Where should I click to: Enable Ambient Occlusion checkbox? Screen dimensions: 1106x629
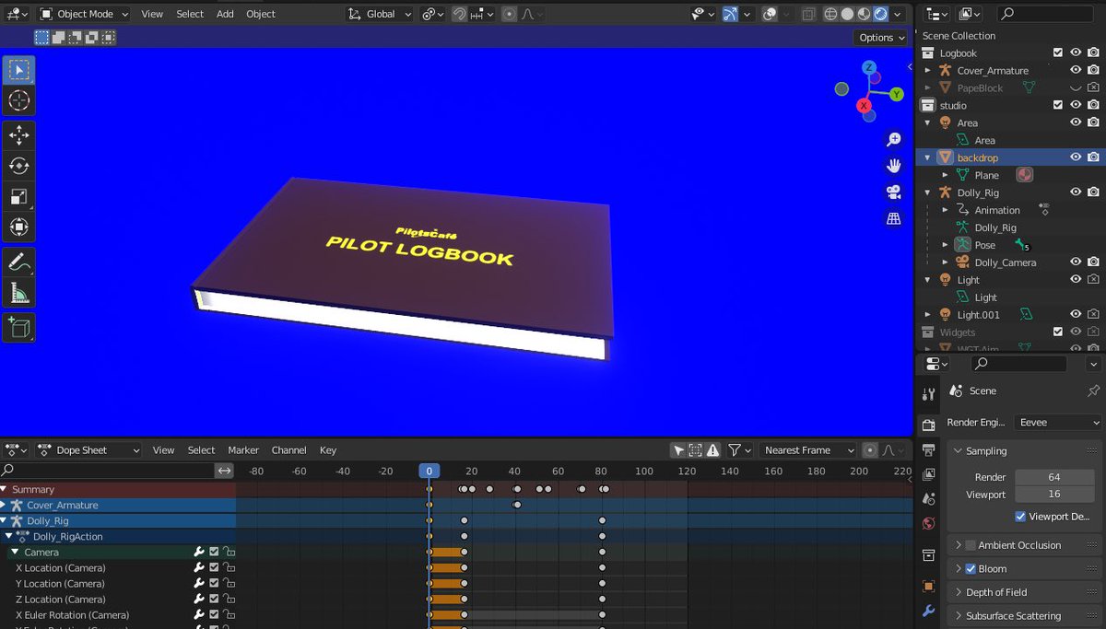click(971, 545)
